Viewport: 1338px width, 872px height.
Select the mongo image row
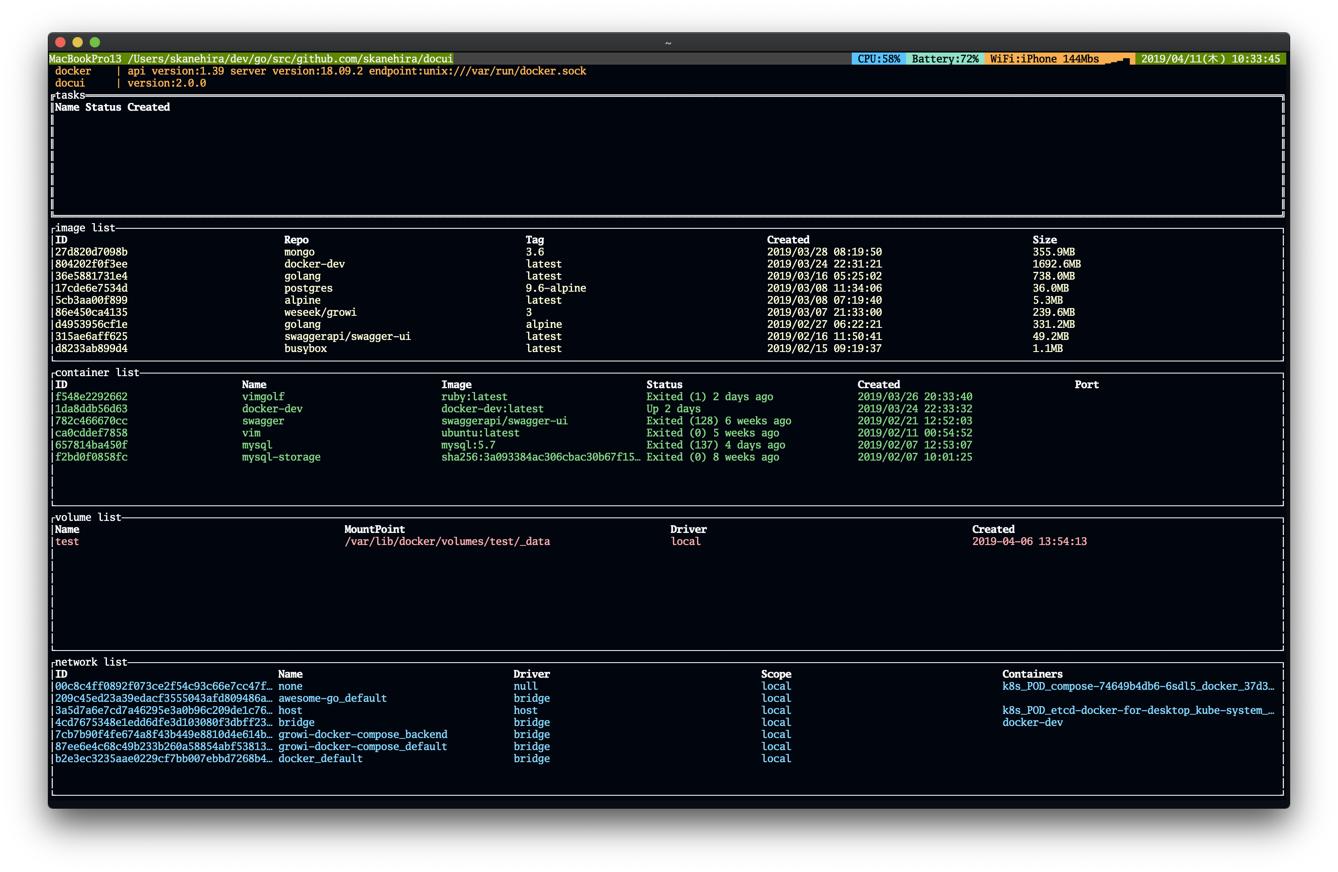click(299, 252)
